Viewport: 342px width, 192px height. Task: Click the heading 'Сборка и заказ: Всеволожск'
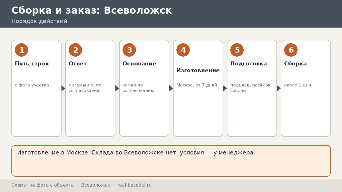point(91,11)
